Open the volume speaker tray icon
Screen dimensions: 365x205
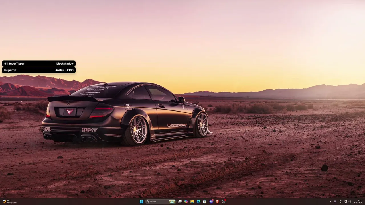point(350,202)
